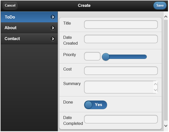Screen dimensions: 169x132
Task: Go to the Contact menu entry
Action: tap(25, 39)
